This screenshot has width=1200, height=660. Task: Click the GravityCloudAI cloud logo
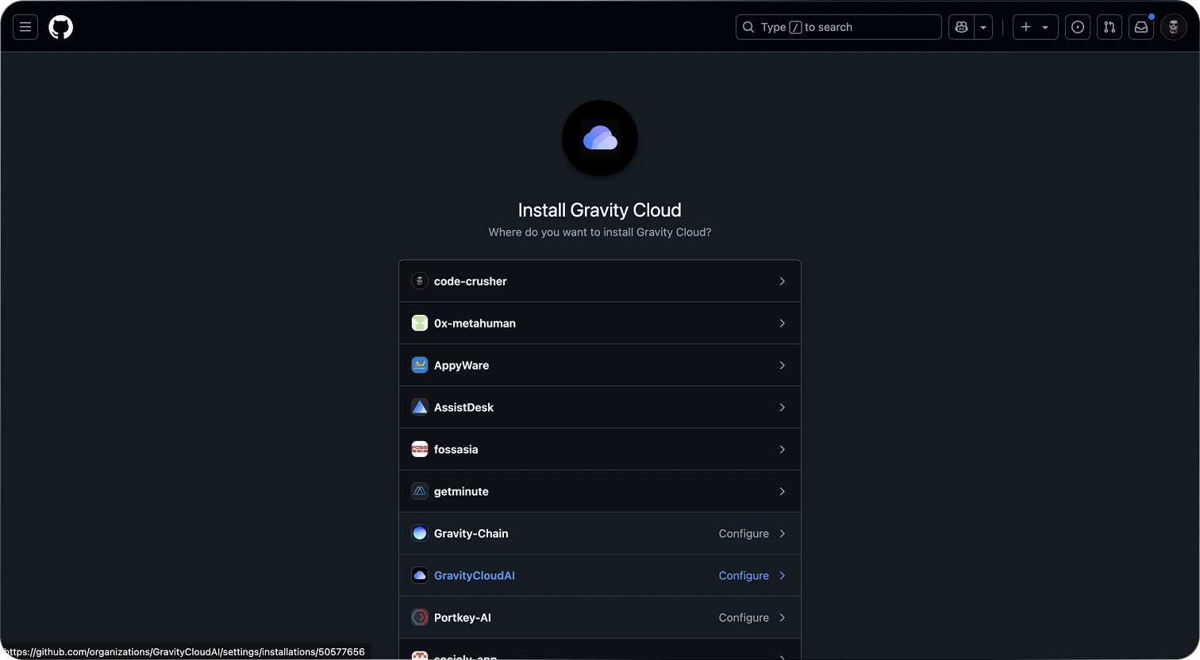click(x=420, y=575)
